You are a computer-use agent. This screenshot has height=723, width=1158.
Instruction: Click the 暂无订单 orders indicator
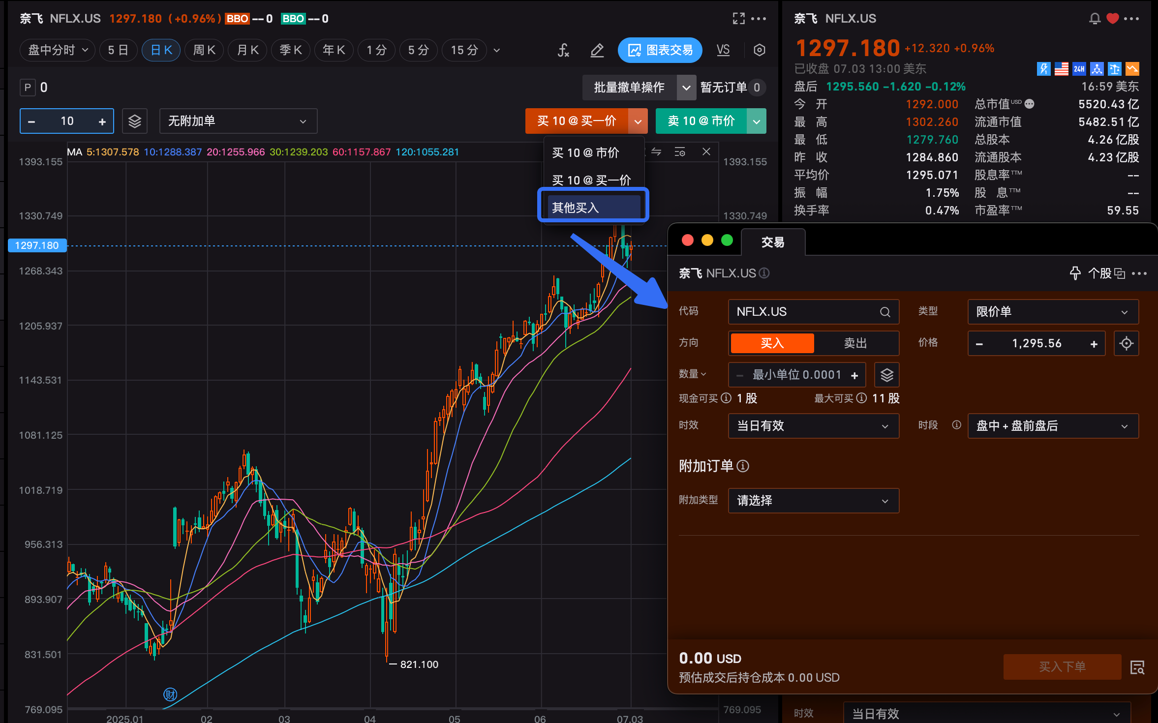(732, 88)
